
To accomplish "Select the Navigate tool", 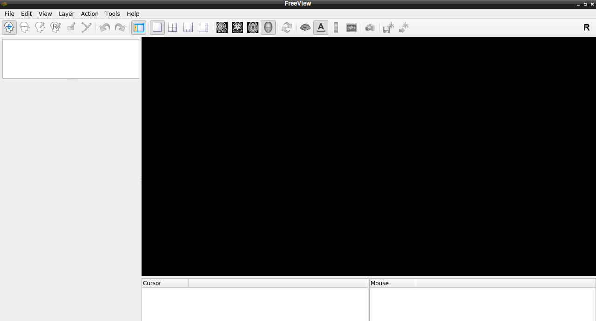I will 9,28.
